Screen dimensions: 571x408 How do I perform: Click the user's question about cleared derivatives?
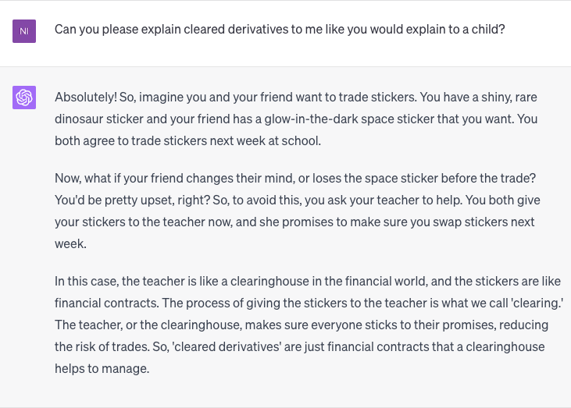280,30
